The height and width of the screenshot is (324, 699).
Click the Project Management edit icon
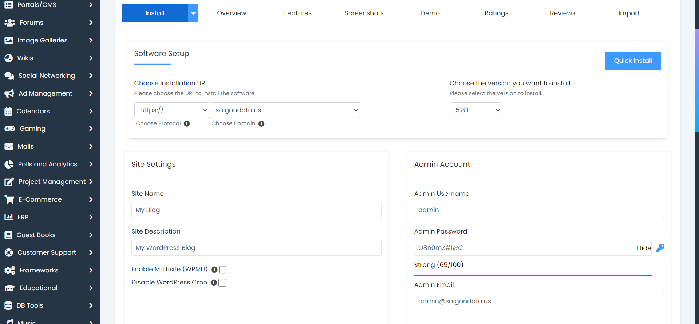pyautogui.click(x=9, y=182)
